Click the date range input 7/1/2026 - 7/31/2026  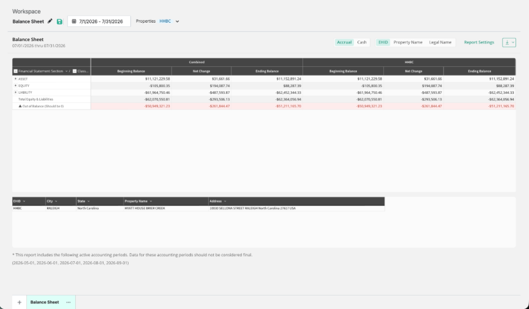point(99,21)
